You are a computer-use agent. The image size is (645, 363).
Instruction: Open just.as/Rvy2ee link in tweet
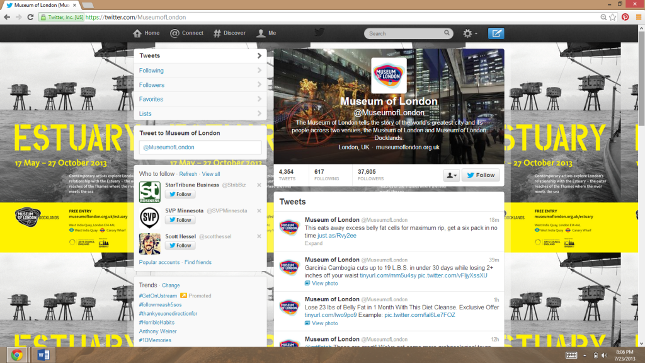[x=337, y=236]
